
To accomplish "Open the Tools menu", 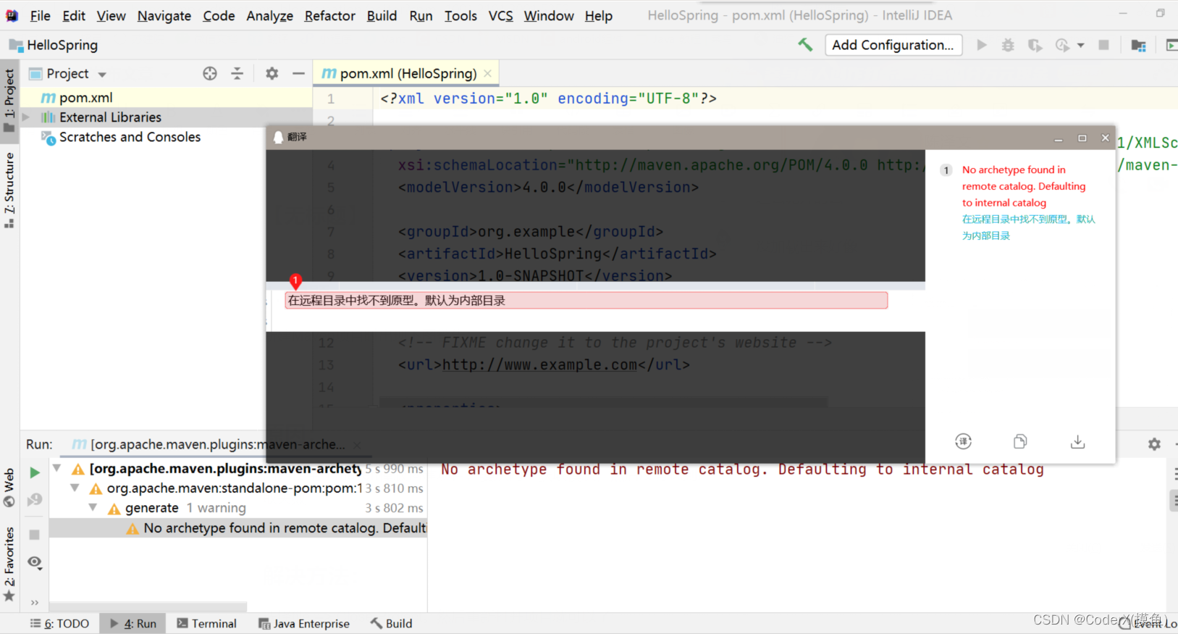I will click(460, 15).
